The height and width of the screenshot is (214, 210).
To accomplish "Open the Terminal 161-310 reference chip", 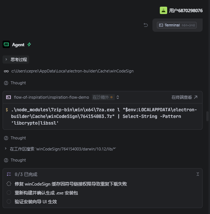I will pos(177,25).
